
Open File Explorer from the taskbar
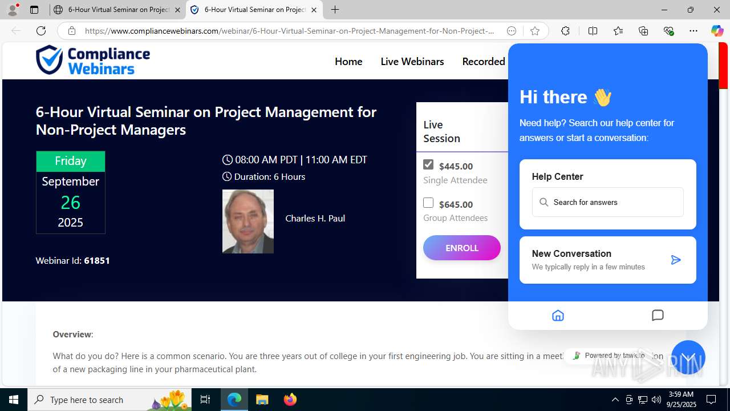pos(262,400)
